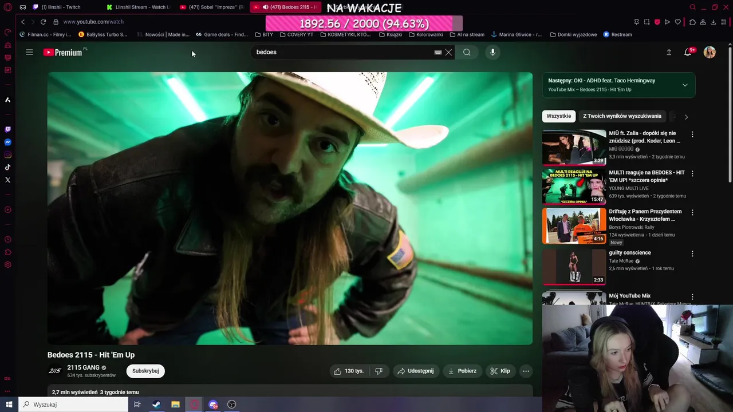Toggle the ad blocker shield icon
The image size is (733, 412).
[x=657, y=22]
